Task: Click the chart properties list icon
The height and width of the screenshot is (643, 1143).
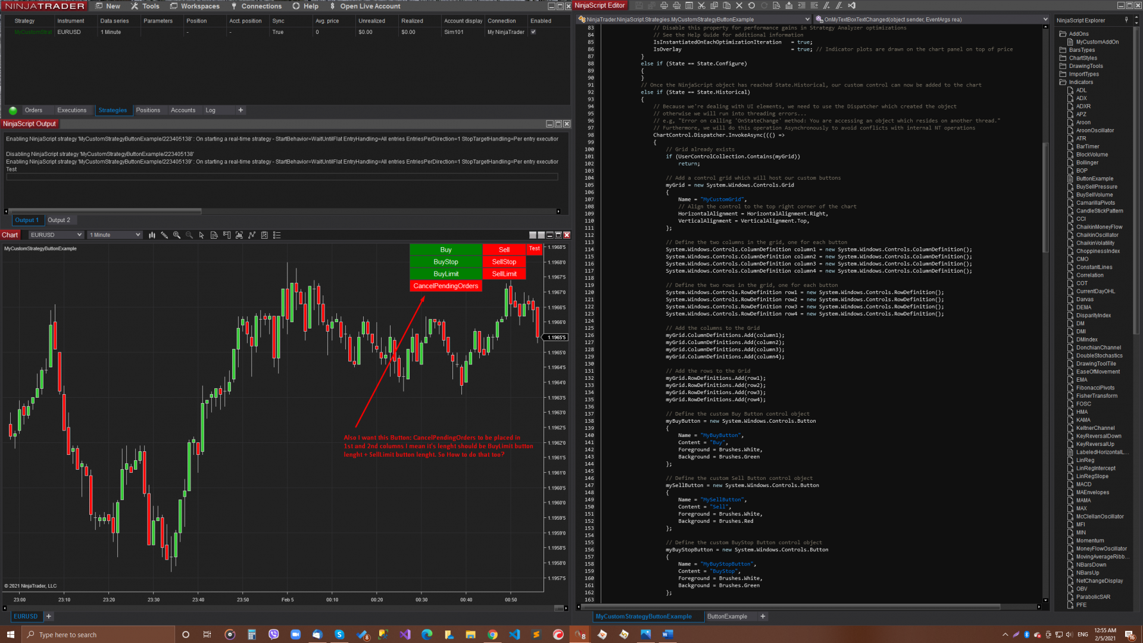Action: click(x=277, y=235)
